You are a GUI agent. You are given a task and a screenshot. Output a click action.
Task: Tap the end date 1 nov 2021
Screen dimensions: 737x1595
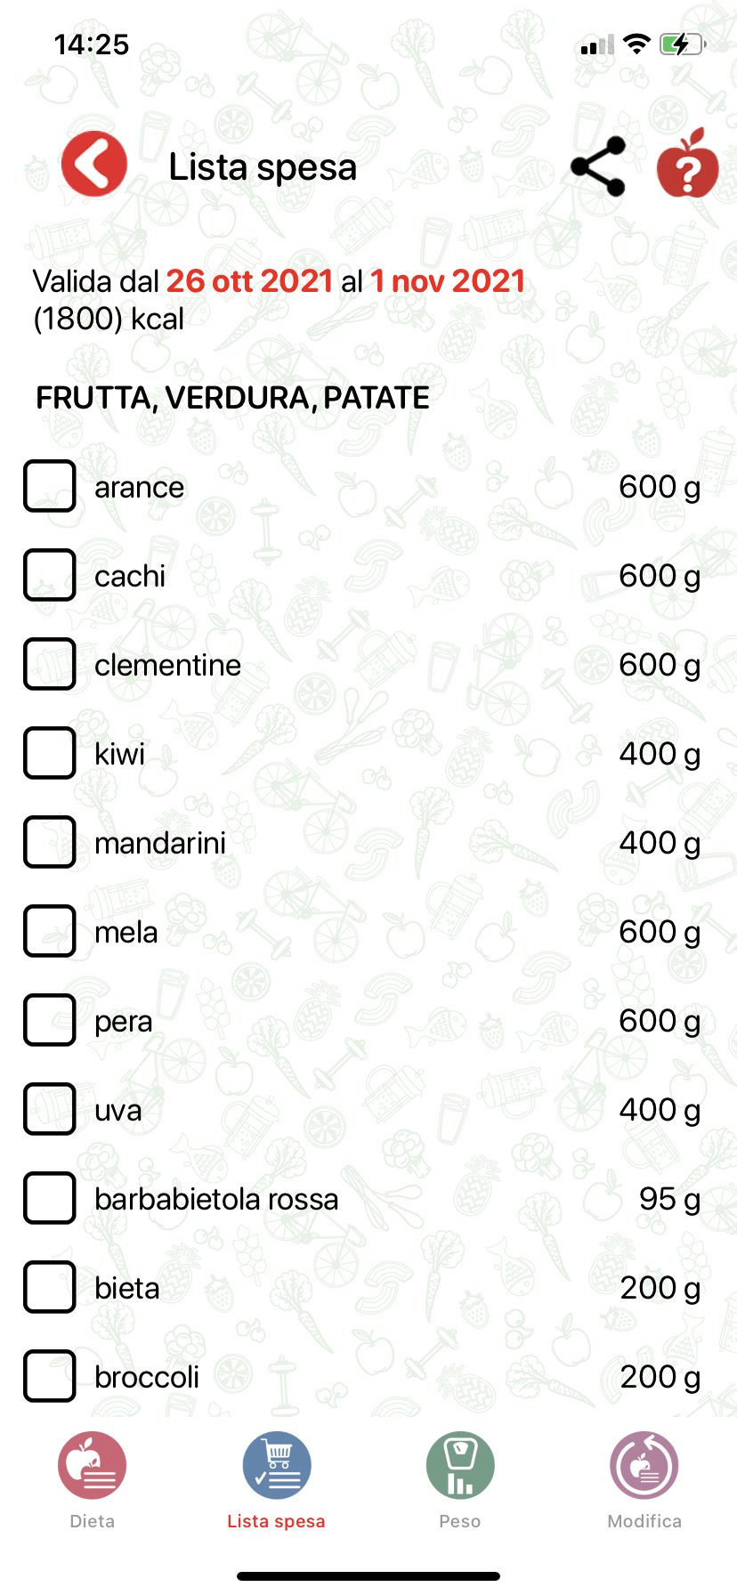[448, 281]
